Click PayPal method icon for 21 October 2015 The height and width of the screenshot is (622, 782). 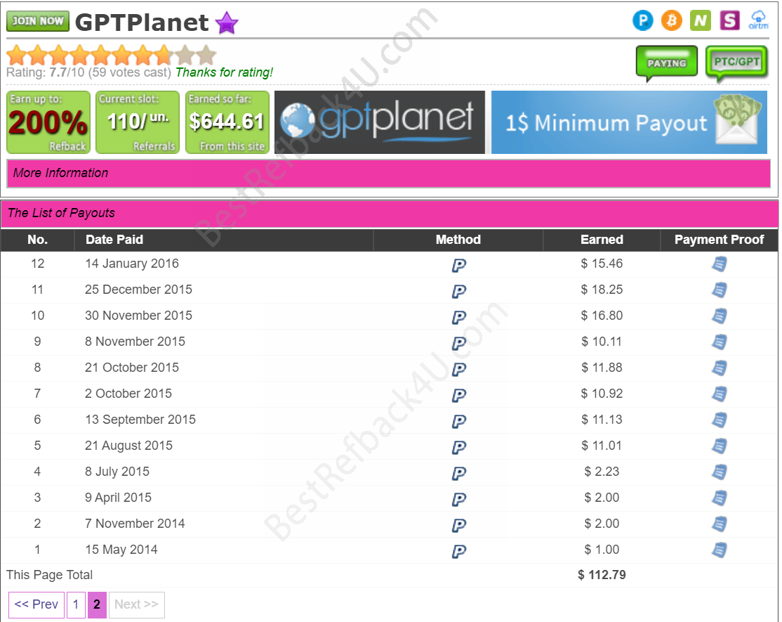coord(459,369)
